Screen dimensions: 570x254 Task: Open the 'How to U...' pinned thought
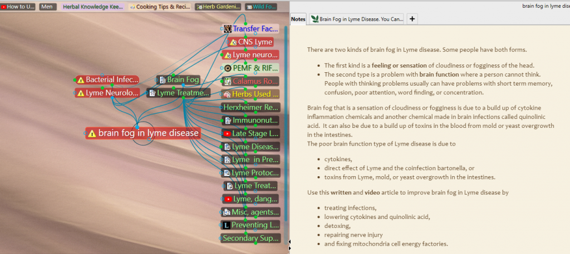click(18, 7)
